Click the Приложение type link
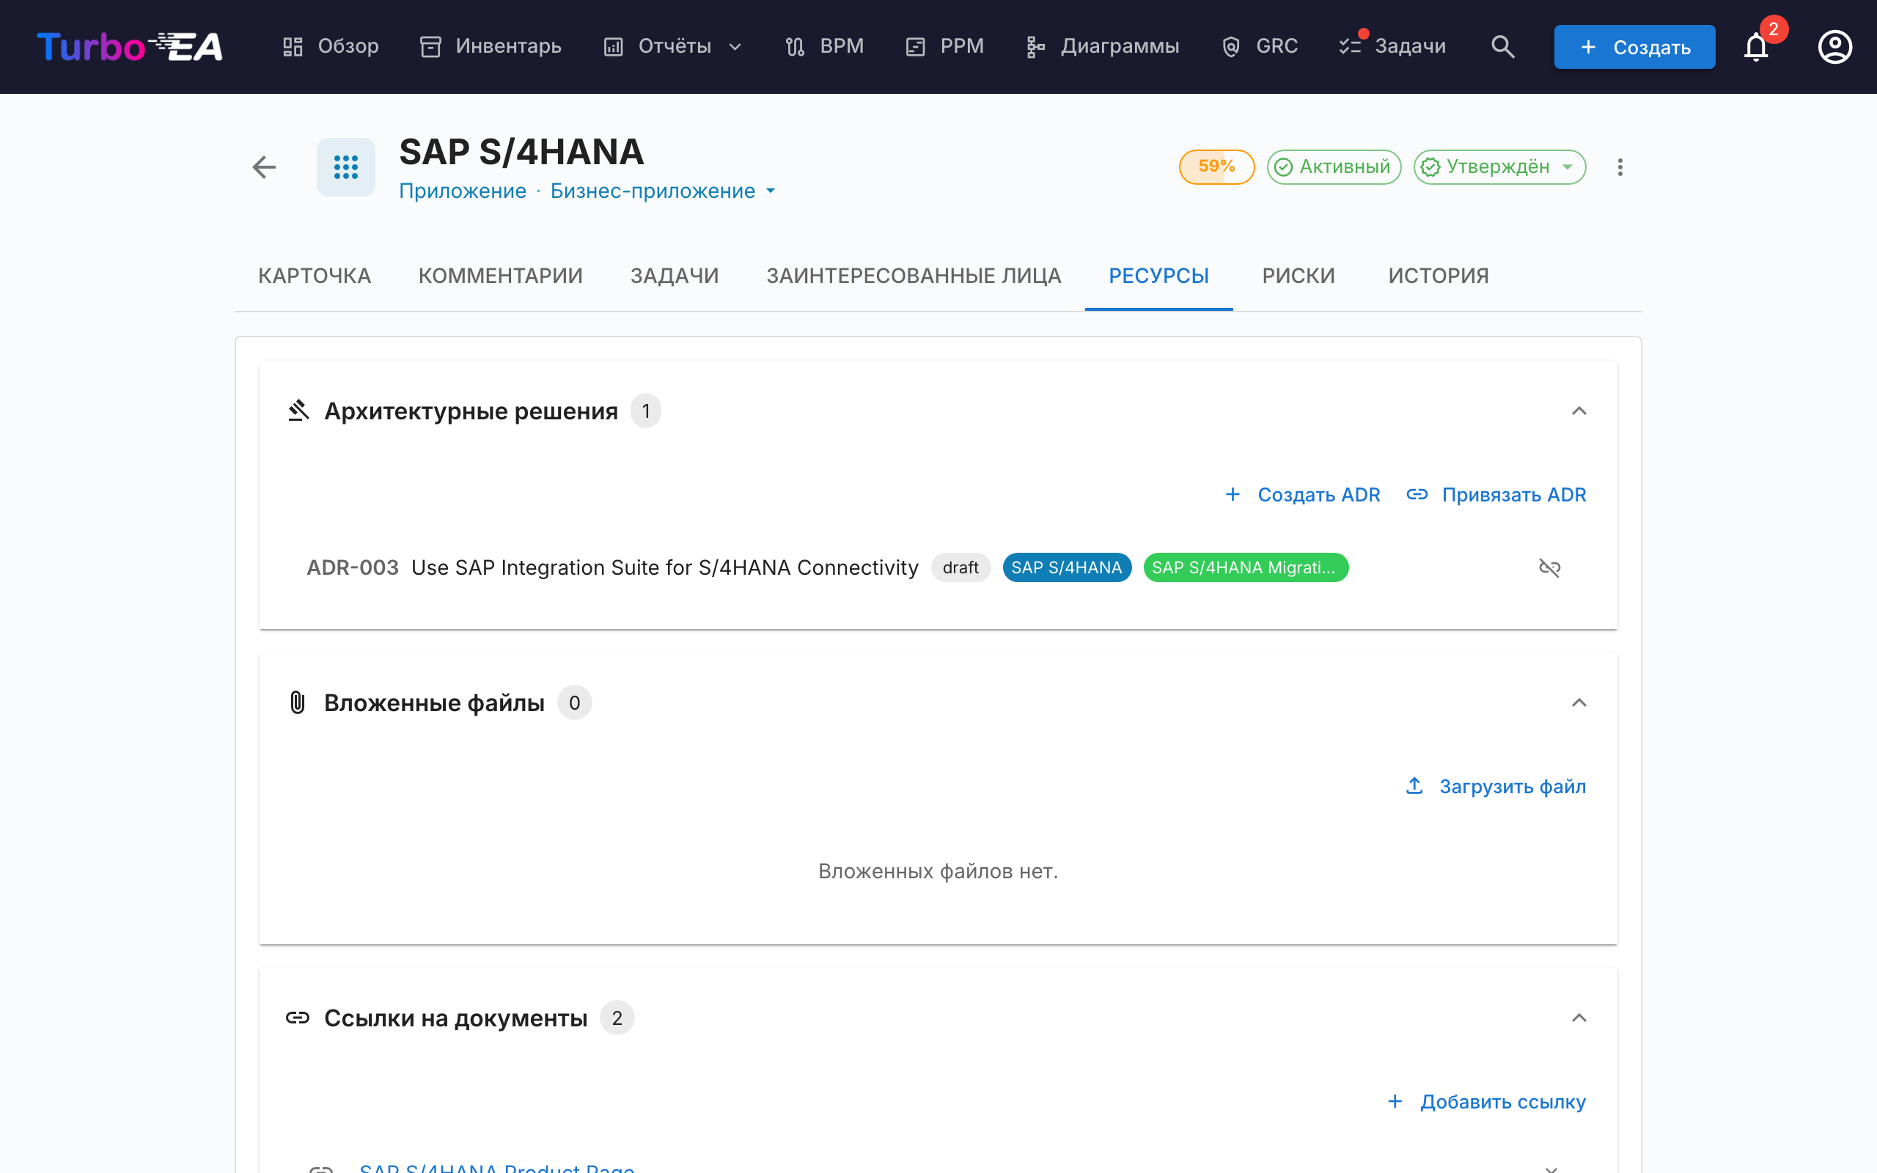Screen dimensions: 1877x1173 pyautogui.click(x=462, y=191)
